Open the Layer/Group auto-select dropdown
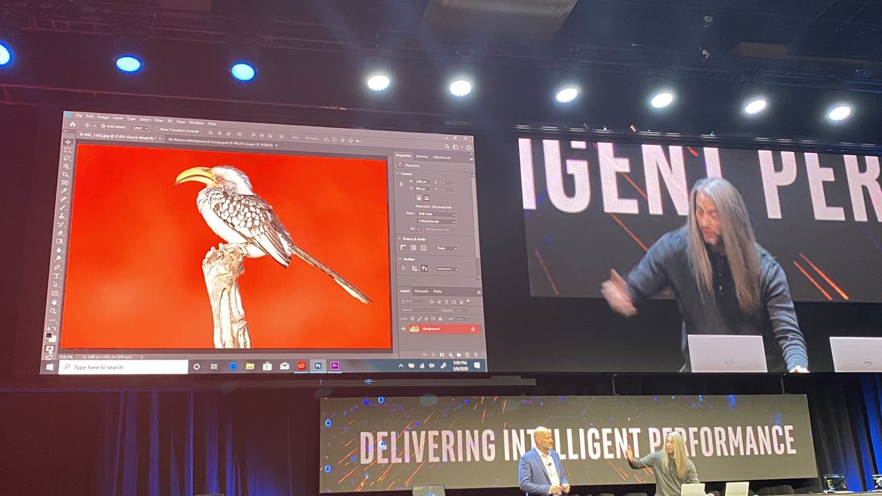882x496 pixels. tap(140, 128)
